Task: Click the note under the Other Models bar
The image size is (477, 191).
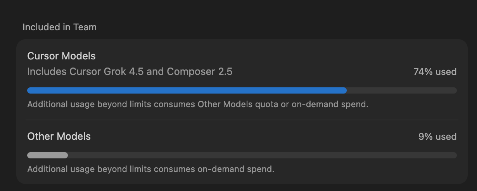Action: (151, 169)
